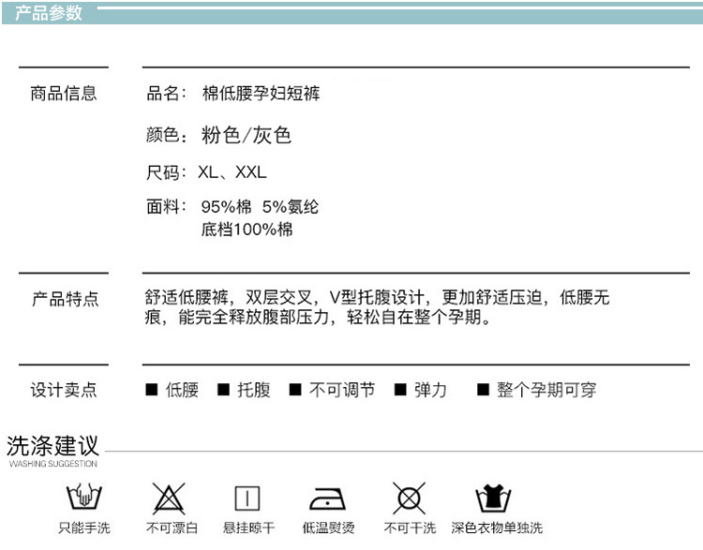Click the text 底档100%棉

247,230
